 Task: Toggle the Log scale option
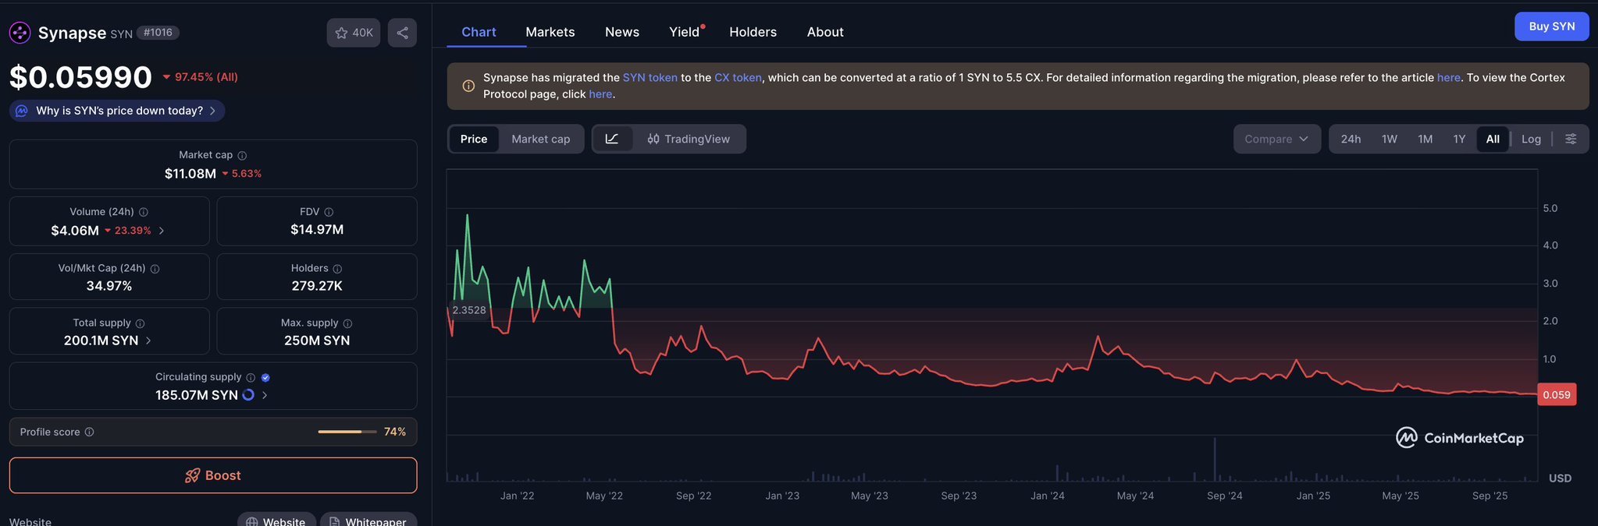1531,139
